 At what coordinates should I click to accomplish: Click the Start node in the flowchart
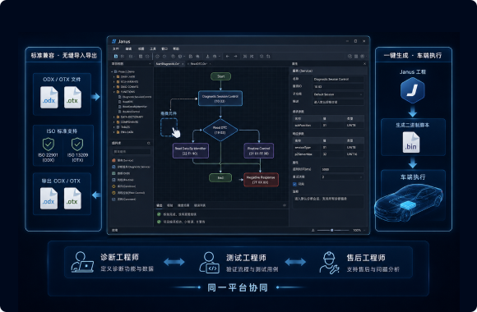click(221, 76)
